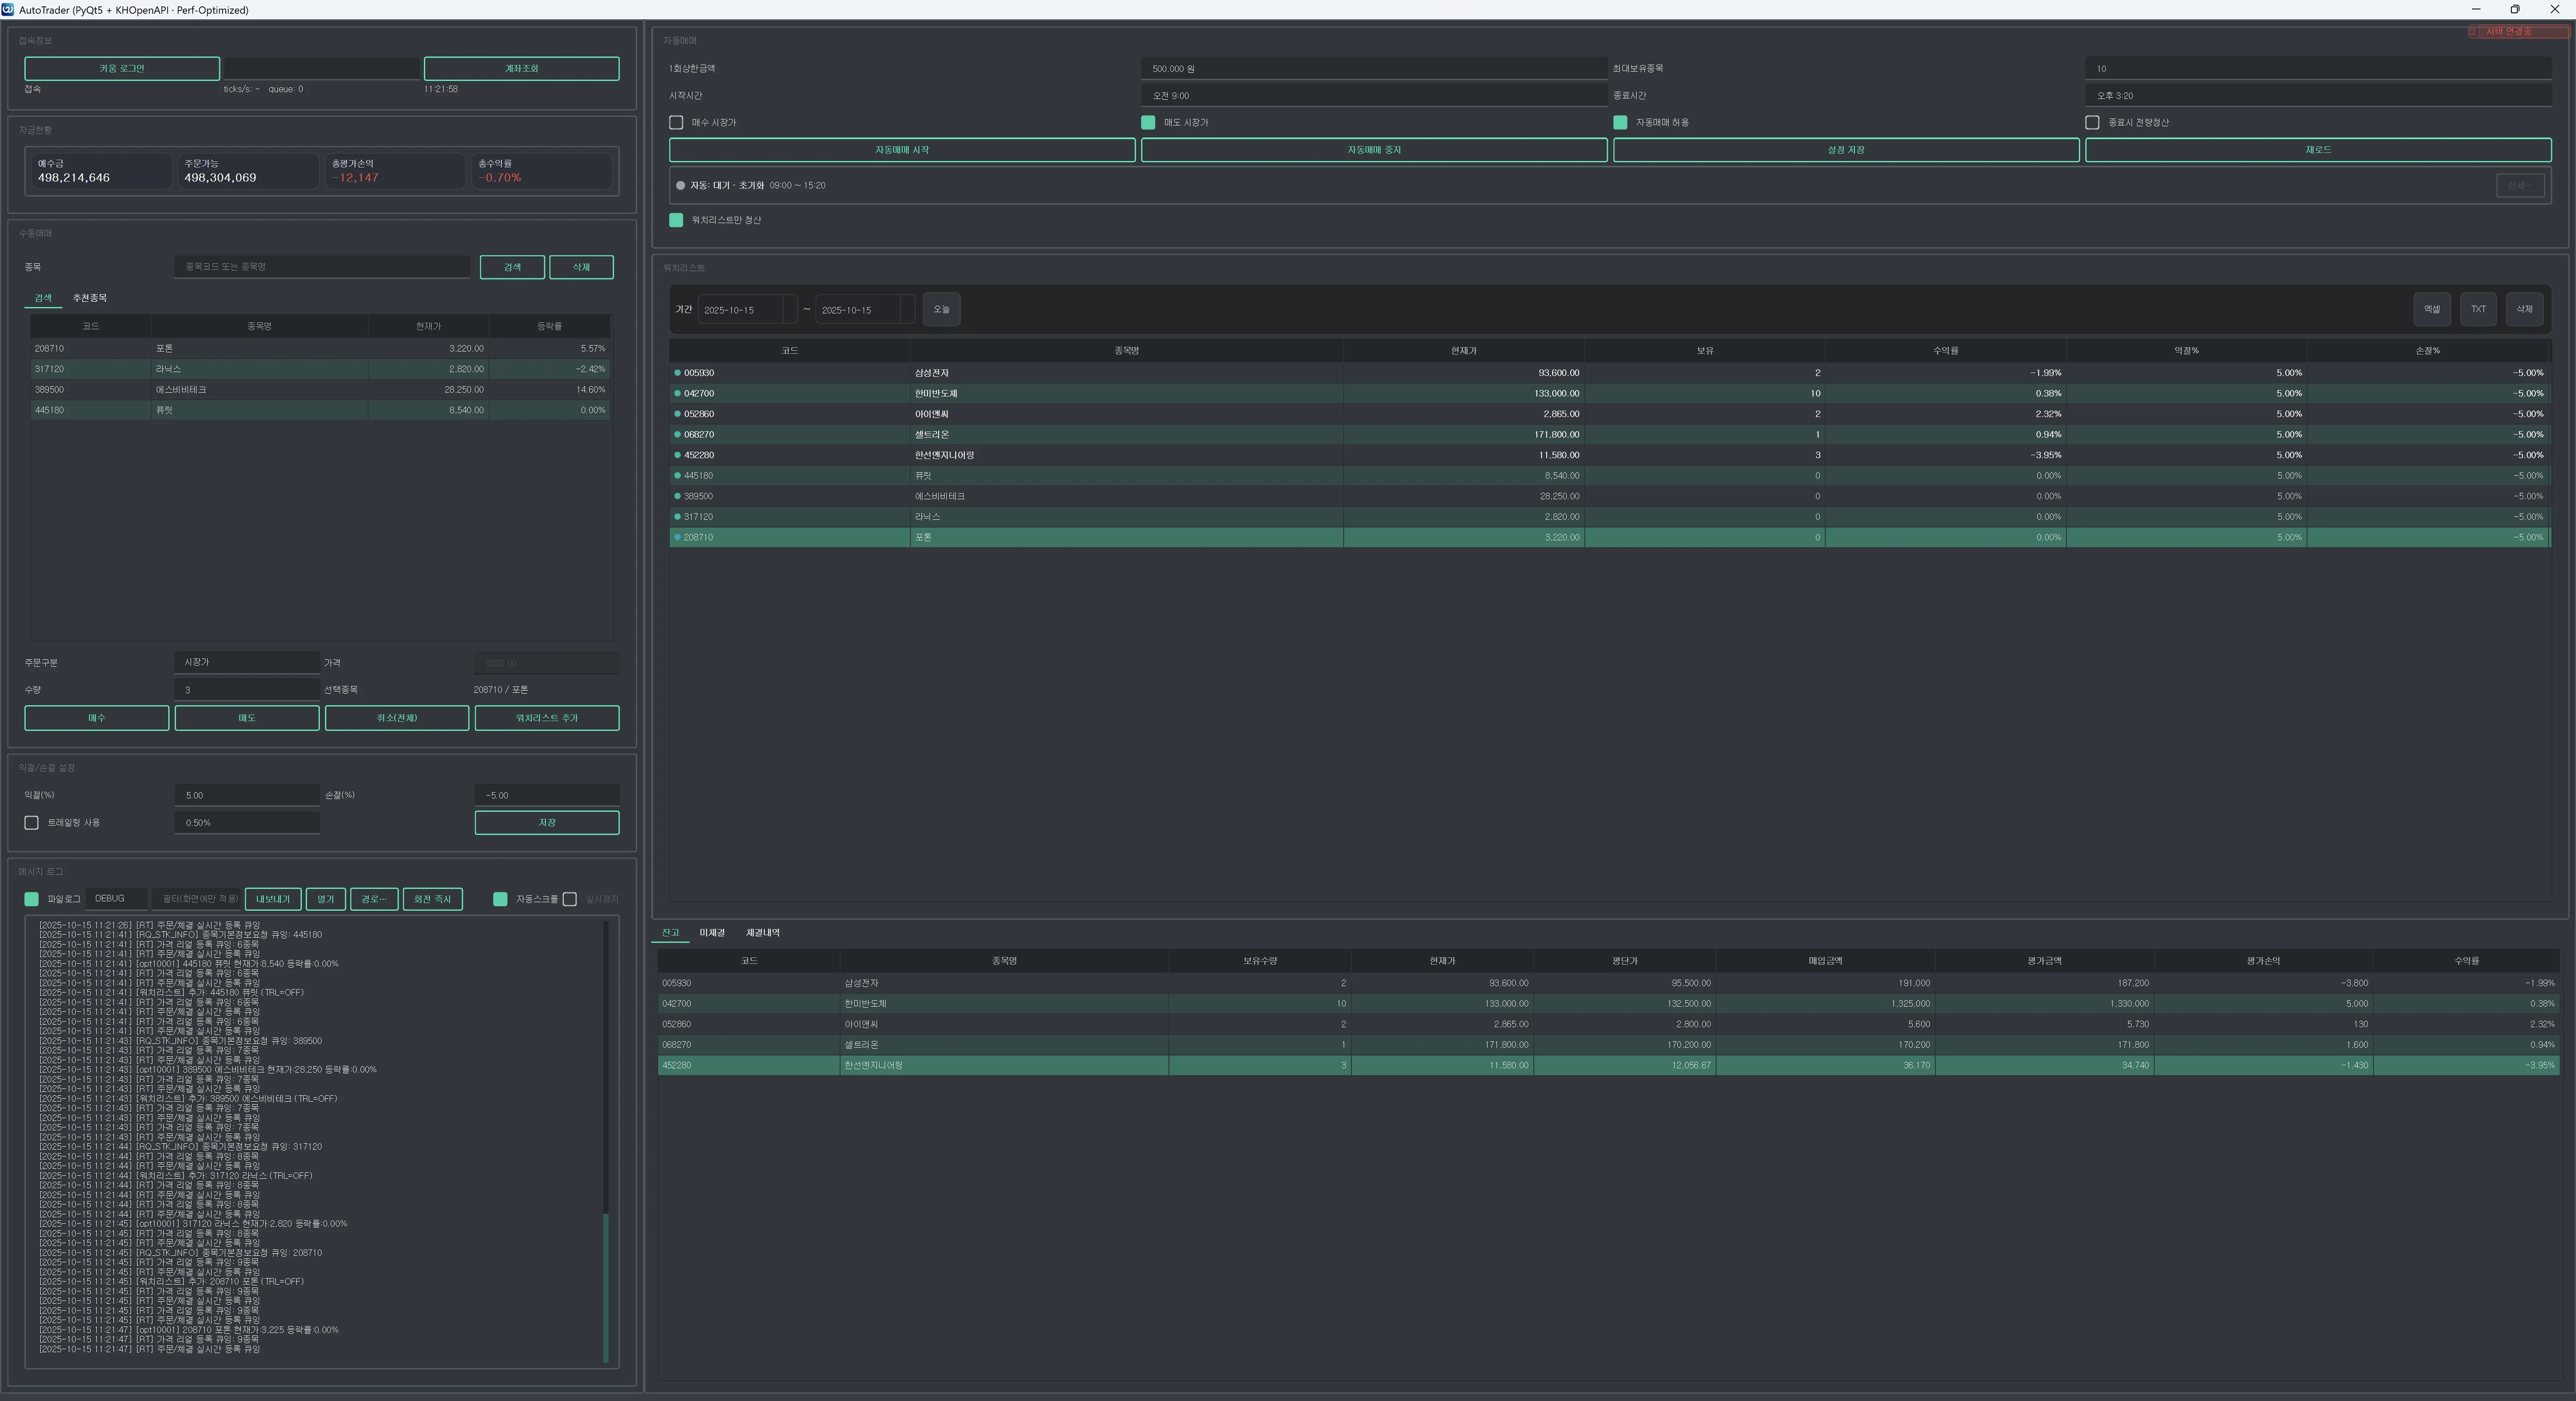Click the gray auto-trading status indicator dot
Screen dimensions: 2576x1401
pos(680,186)
